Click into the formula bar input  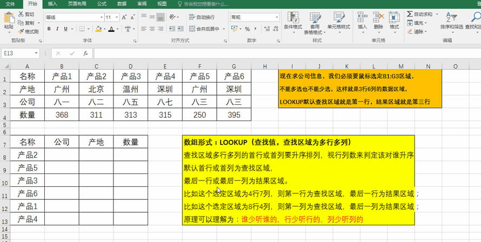point(287,53)
